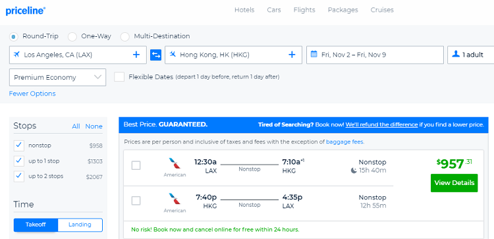Uncheck the up to 2 stops filter

click(x=19, y=176)
